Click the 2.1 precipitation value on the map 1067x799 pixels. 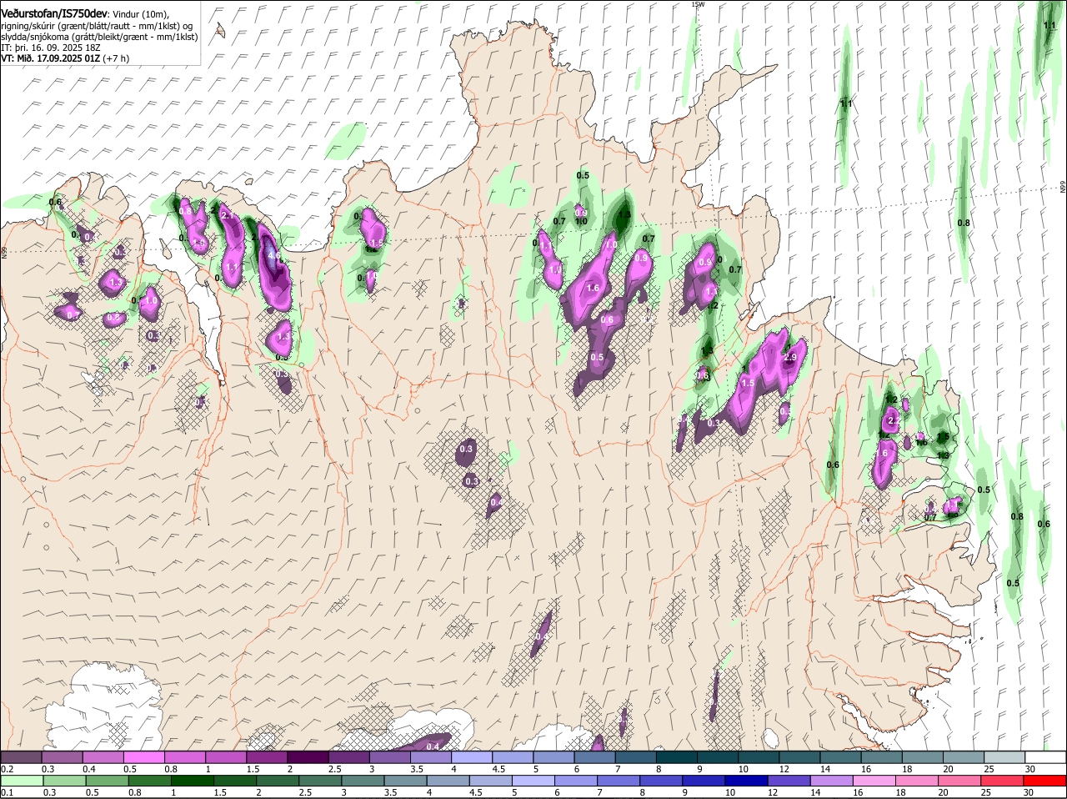coord(226,215)
